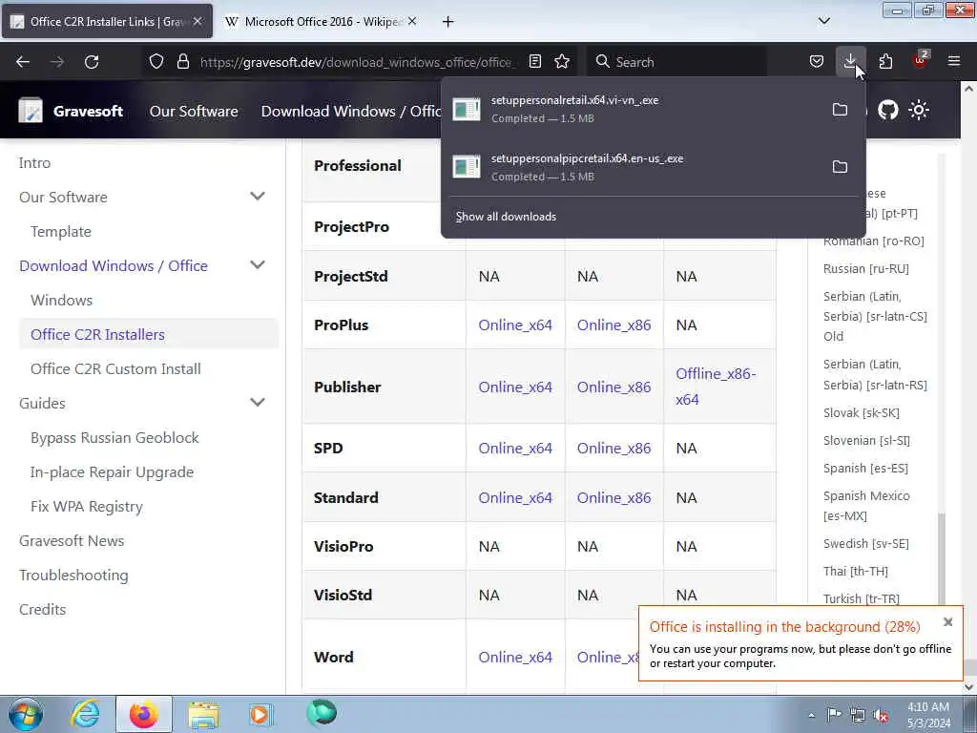Close the downloads panel via toolbar download icon
Screen dimensions: 977x733
click(x=850, y=62)
